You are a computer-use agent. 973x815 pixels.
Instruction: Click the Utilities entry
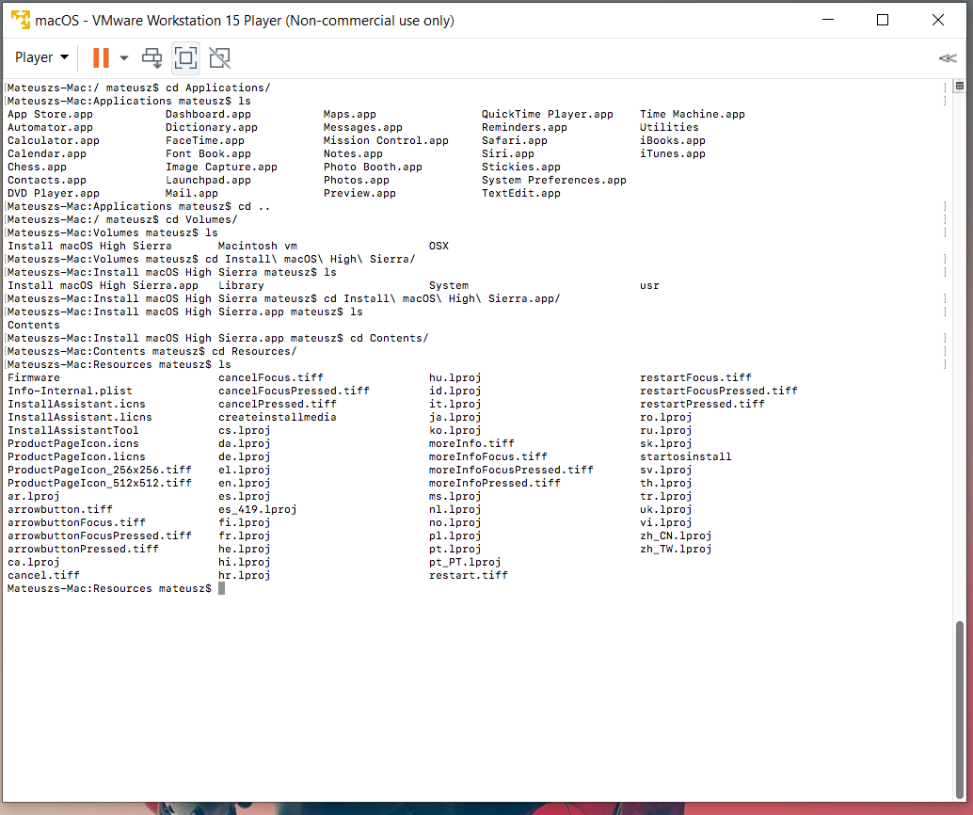pos(669,127)
